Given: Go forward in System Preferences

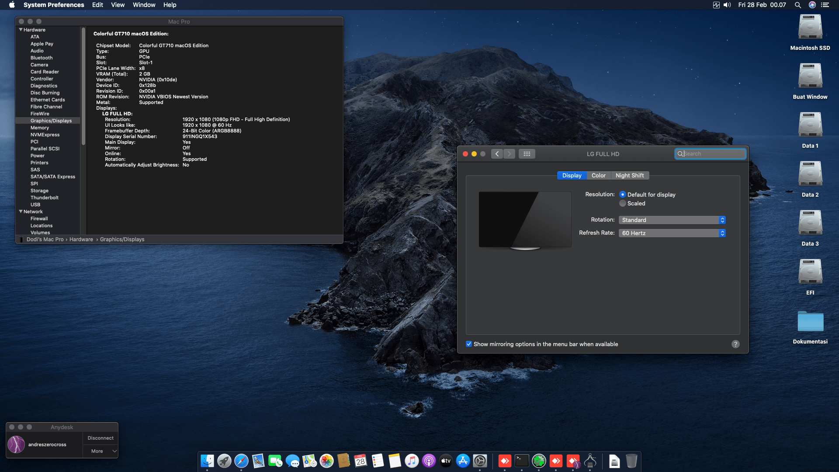Looking at the screenshot, I should (x=509, y=154).
